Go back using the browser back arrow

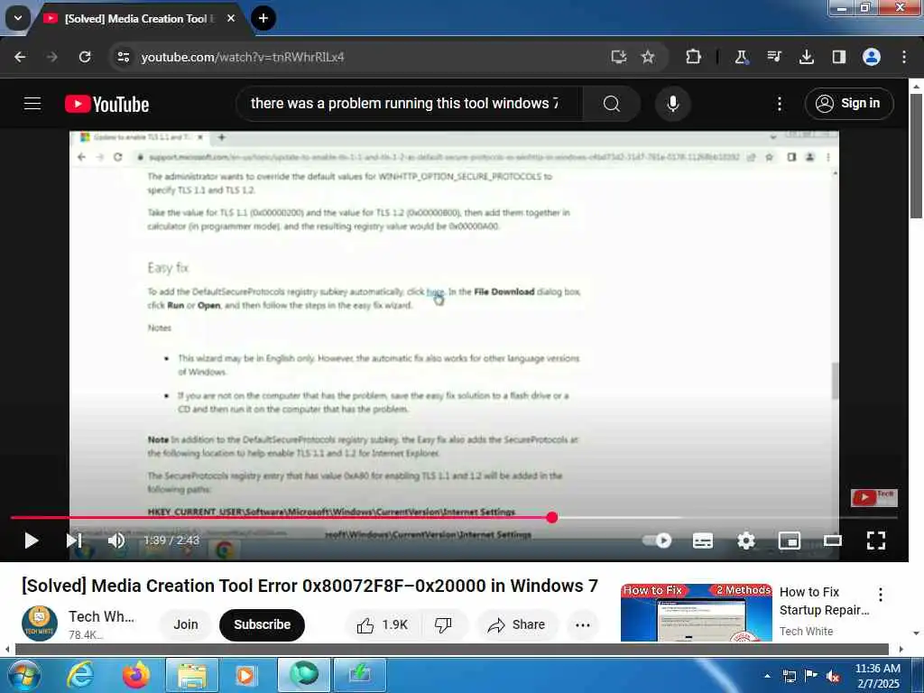tap(20, 57)
